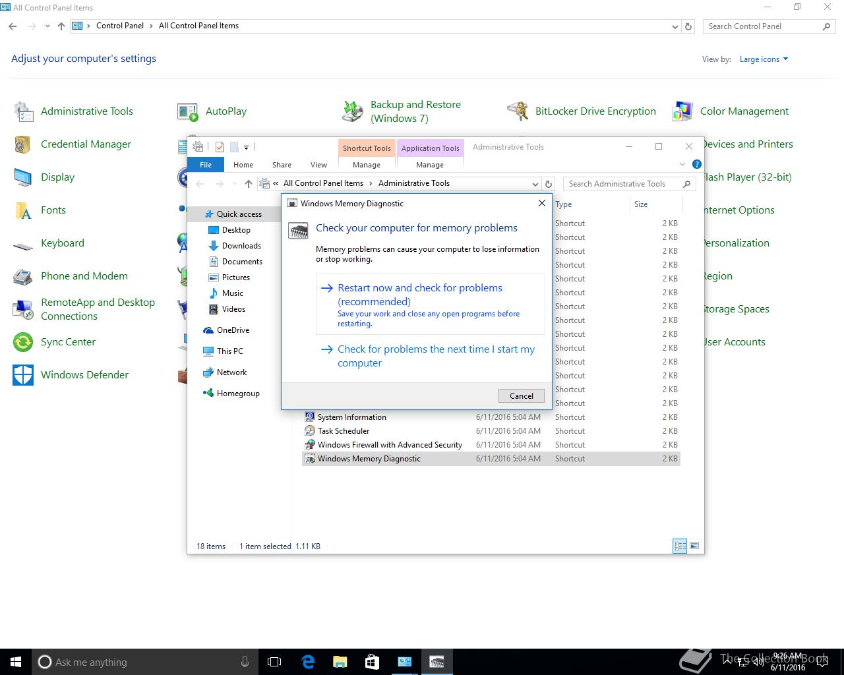Select Downloads in navigation pane
Viewport: 844px width, 675px height.
[x=241, y=246]
